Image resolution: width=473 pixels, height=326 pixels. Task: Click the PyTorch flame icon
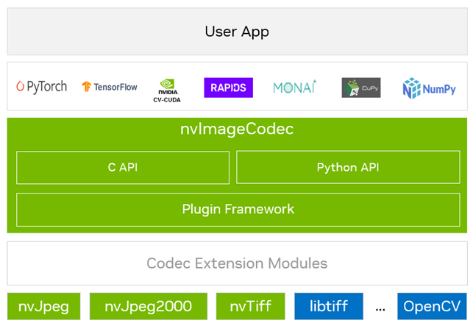(x=21, y=87)
